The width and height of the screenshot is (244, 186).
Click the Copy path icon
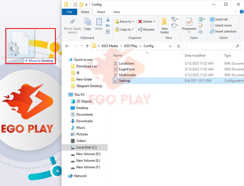click(x=108, y=25)
